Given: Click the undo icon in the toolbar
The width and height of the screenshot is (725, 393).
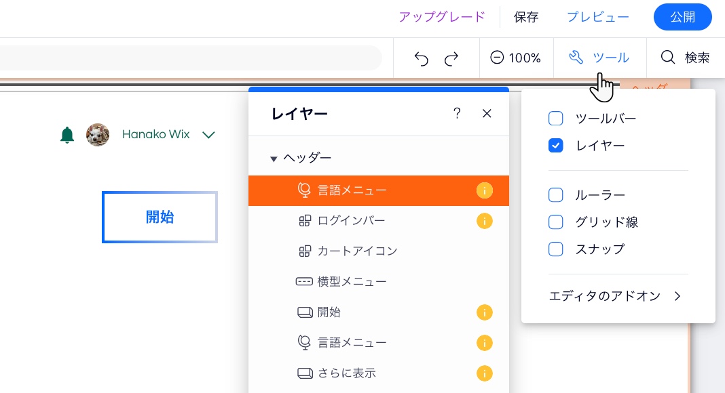Looking at the screenshot, I should tap(421, 59).
